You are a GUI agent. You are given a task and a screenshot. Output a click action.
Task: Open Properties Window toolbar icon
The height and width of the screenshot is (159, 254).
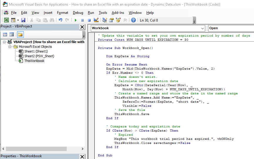111,20
